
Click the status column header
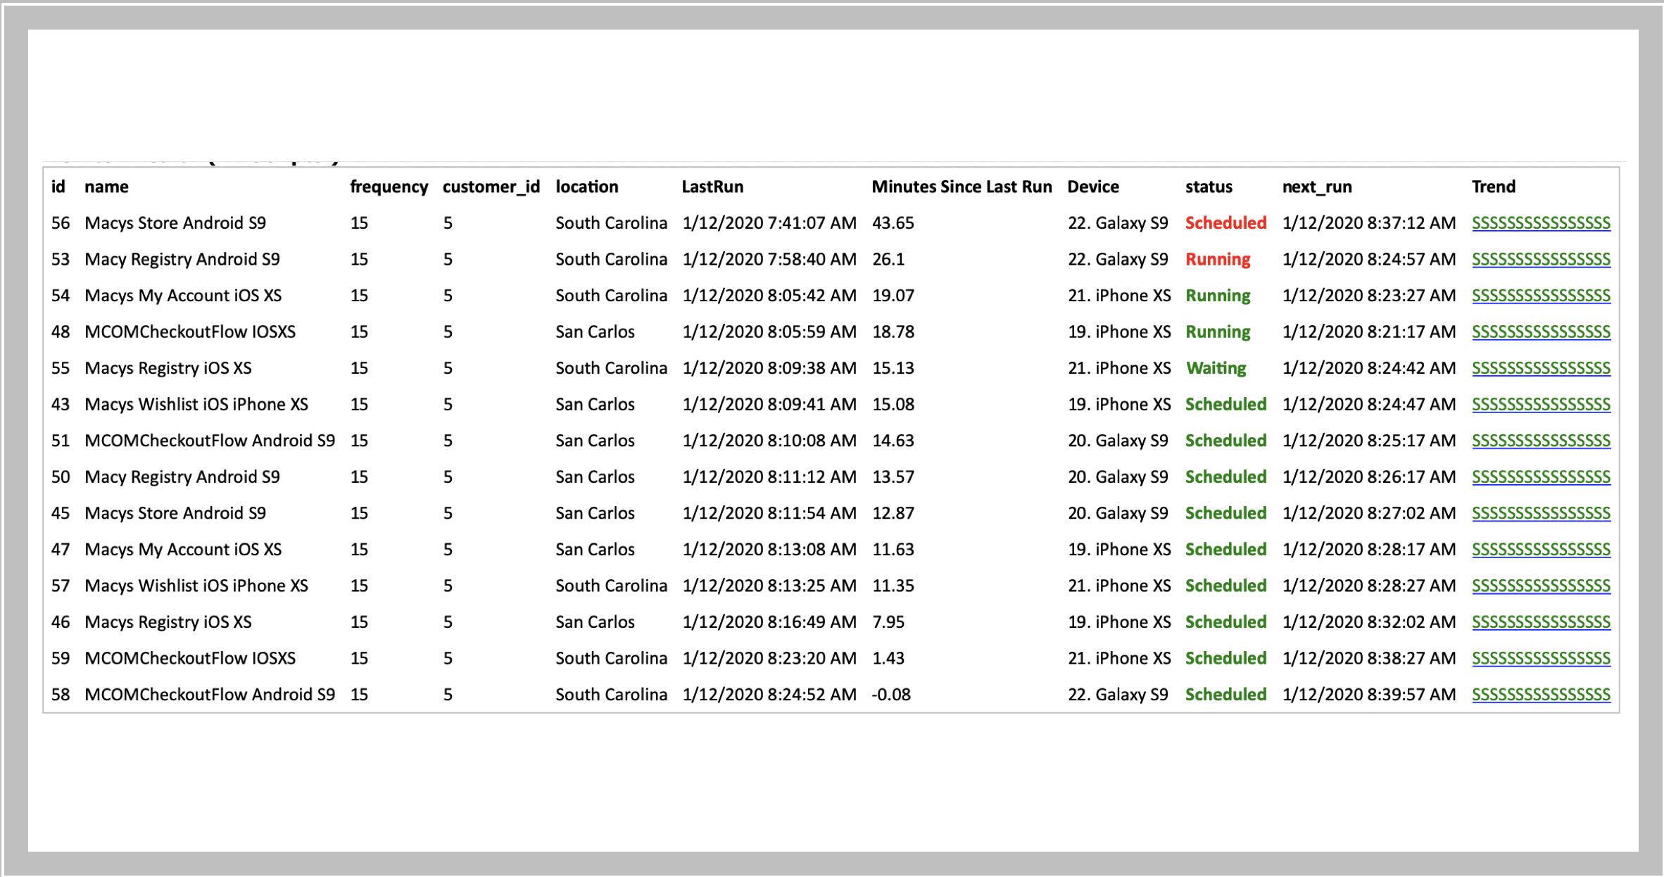pyautogui.click(x=1209, y=187)
